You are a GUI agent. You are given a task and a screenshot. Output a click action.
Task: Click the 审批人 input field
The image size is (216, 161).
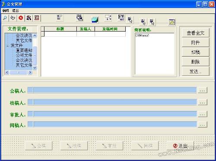pos(112,114)
